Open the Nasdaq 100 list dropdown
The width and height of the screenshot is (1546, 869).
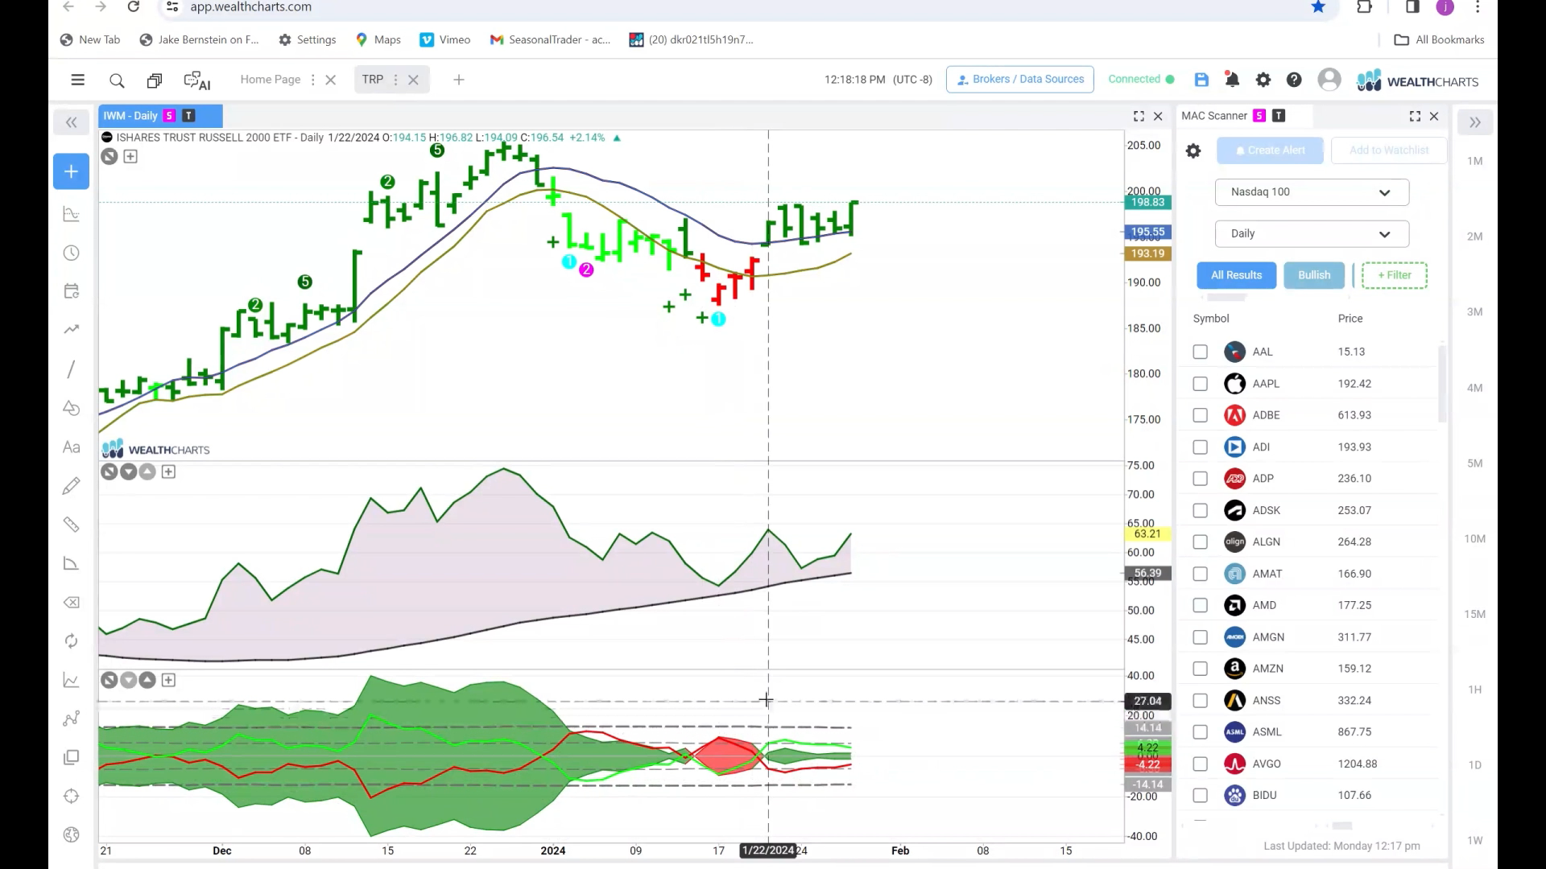1312,192
